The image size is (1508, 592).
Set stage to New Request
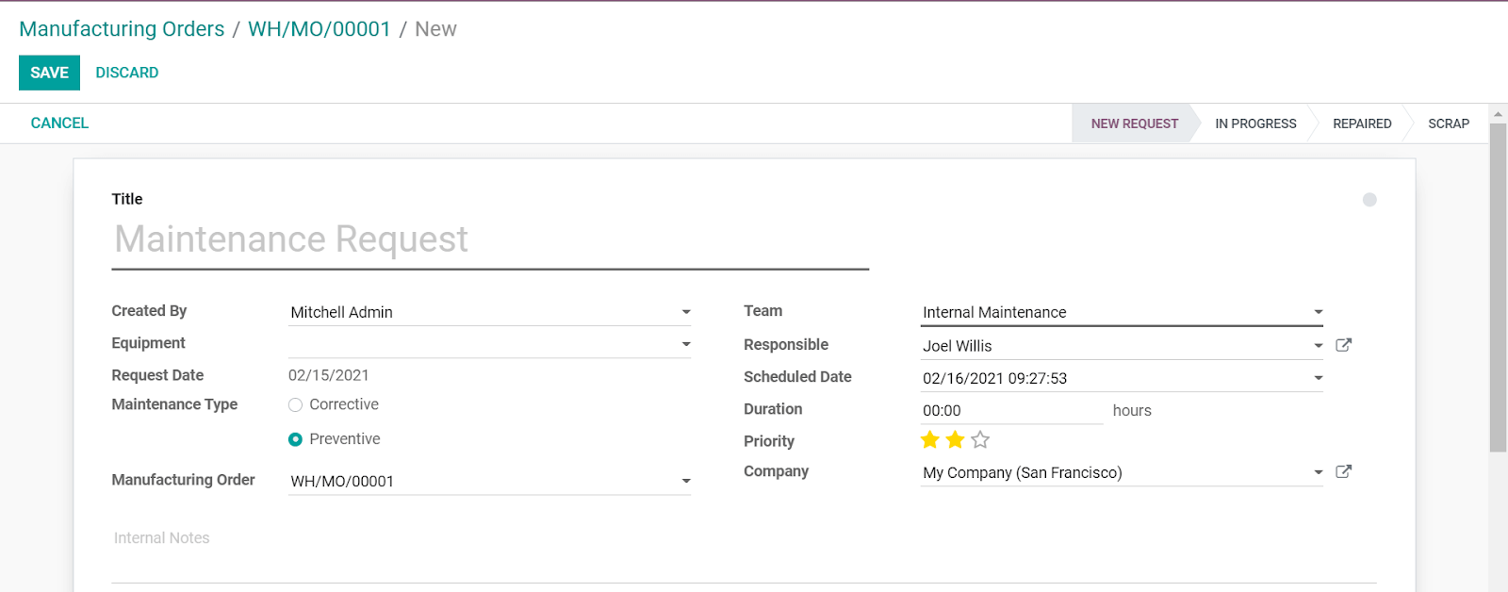click(x=1135, y=123)
